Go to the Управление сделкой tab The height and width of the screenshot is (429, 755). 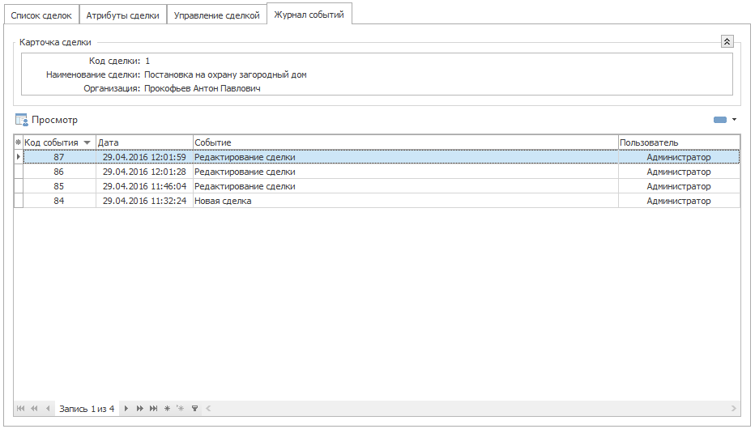(216, 15)
